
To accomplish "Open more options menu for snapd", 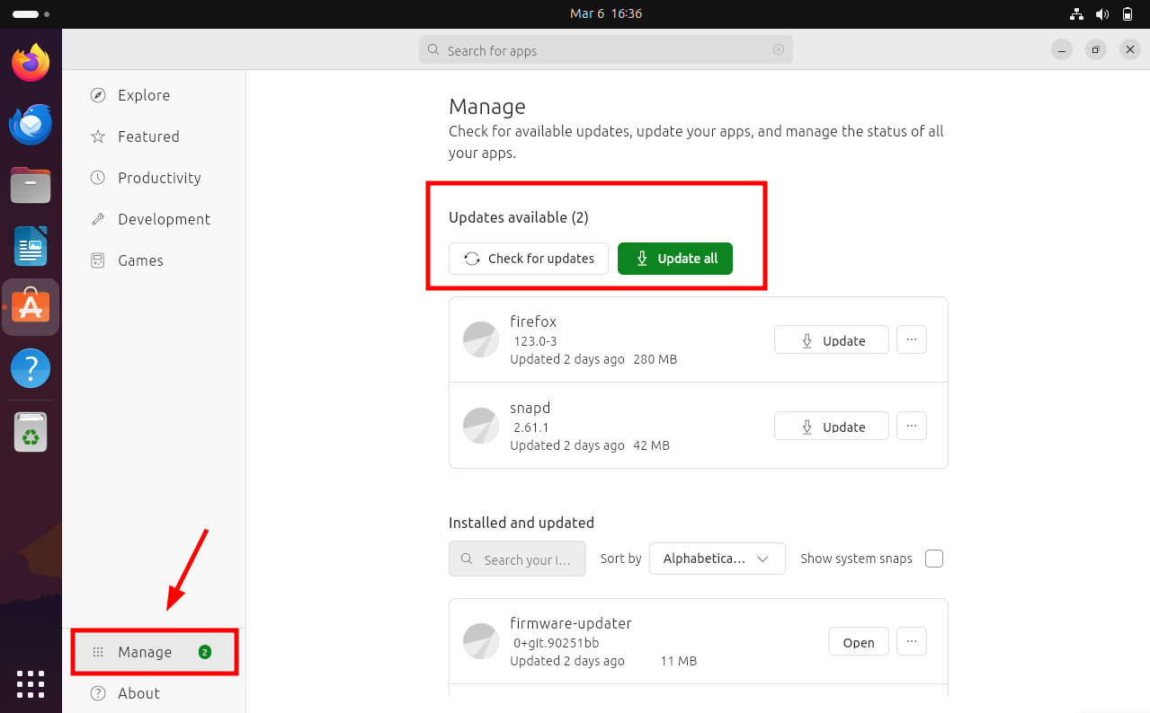I will click(x=912, y=426).
